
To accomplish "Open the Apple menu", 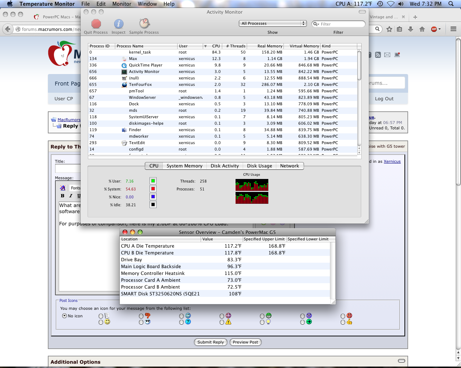I will [x=10, y=4].
